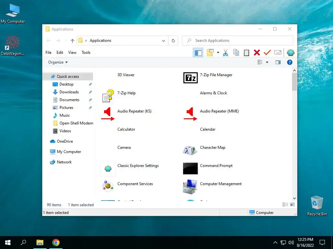
Task: Select Network in navigation pane
Action: click(64, 162)
